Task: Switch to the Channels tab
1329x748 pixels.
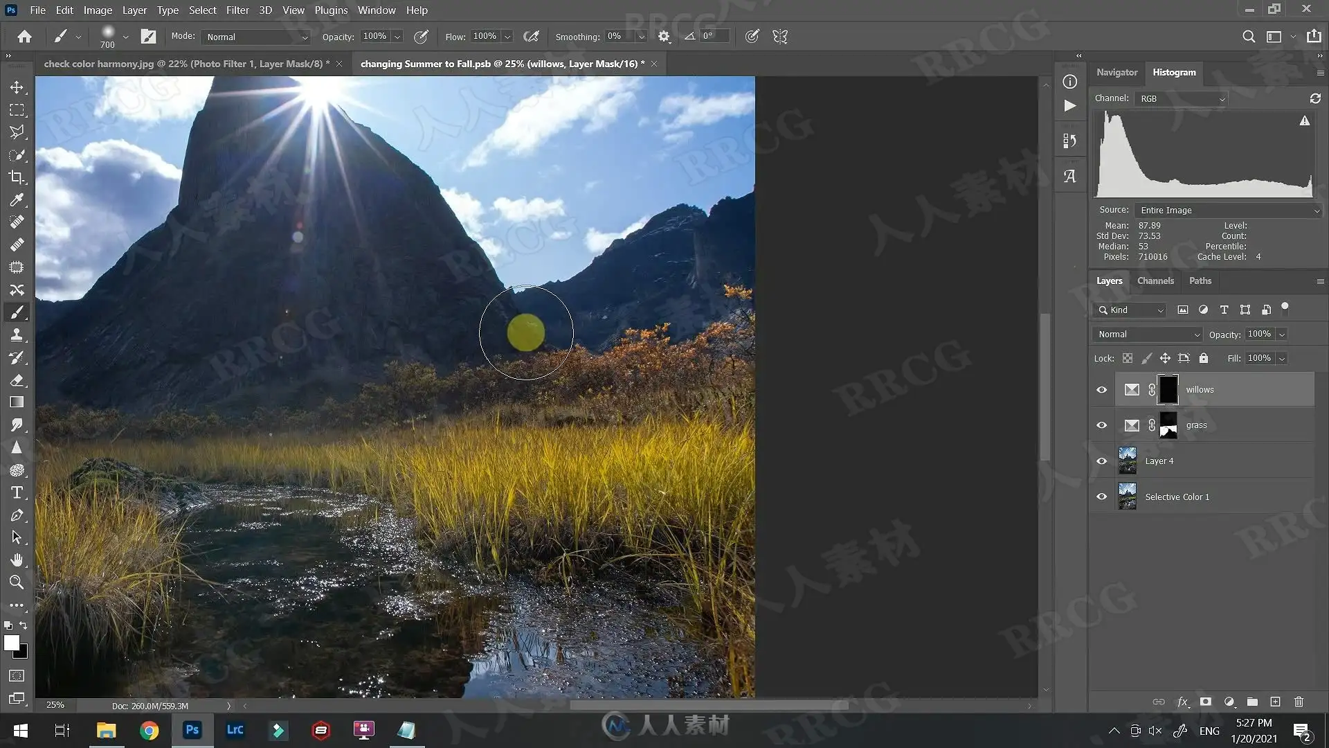Action: click(1155, 280)
